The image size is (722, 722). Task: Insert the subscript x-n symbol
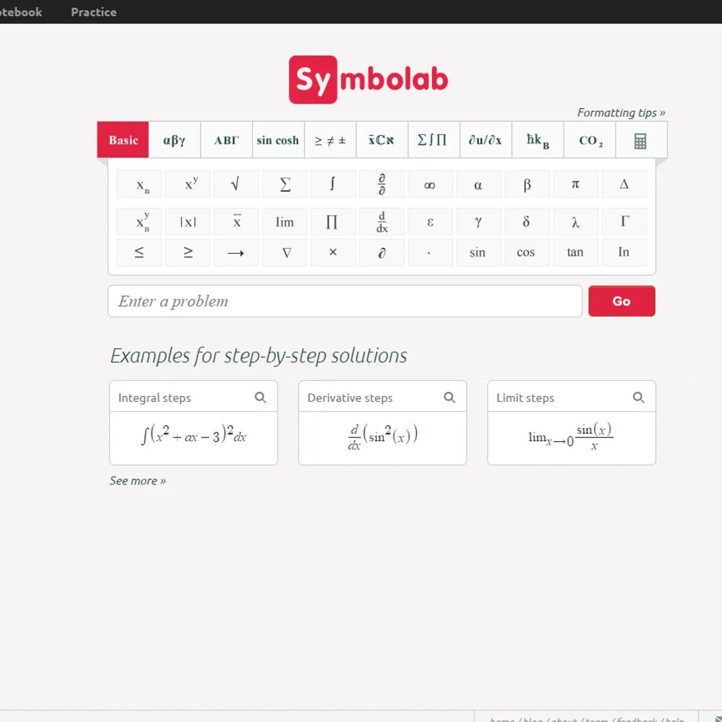(139, 184)
